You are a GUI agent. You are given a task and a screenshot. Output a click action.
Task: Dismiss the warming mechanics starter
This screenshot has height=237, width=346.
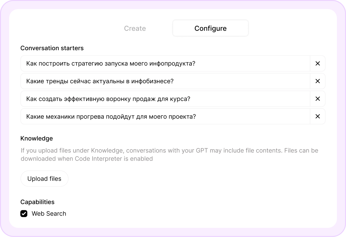317,116
